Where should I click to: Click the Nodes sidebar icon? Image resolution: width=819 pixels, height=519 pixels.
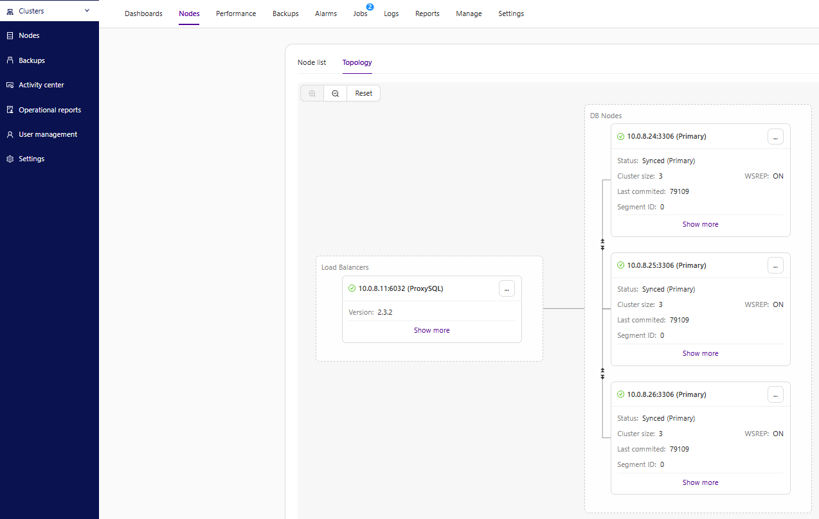pyautogui.click(x=10, y=36)
